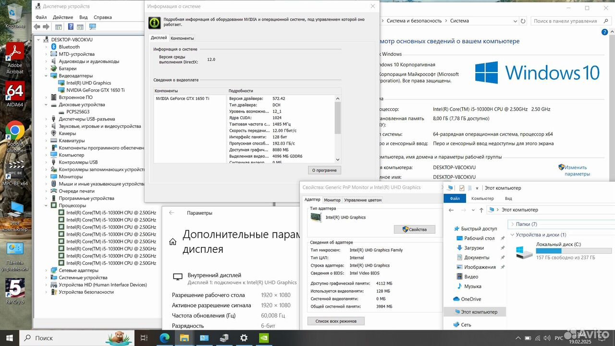This screenshot has width=615, height=346.
Task: Switch to the Монитор tab in adapter properties
Action: 332,200
